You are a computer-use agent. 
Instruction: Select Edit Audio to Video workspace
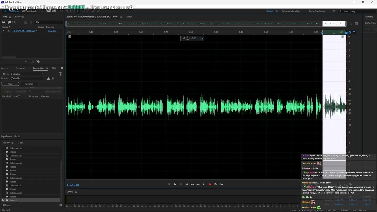(291, 11)
